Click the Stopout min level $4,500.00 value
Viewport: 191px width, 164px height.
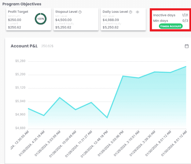[64, 20]
